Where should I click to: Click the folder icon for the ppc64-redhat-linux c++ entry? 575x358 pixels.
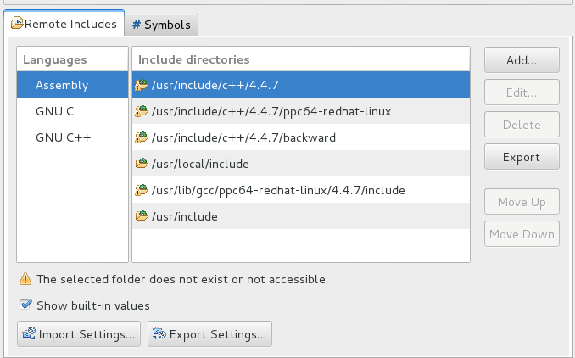142,111
